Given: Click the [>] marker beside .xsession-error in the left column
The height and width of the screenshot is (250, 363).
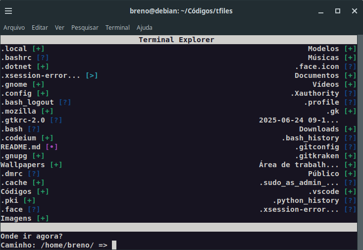Looking at the screenshot, I should (92, 75).
